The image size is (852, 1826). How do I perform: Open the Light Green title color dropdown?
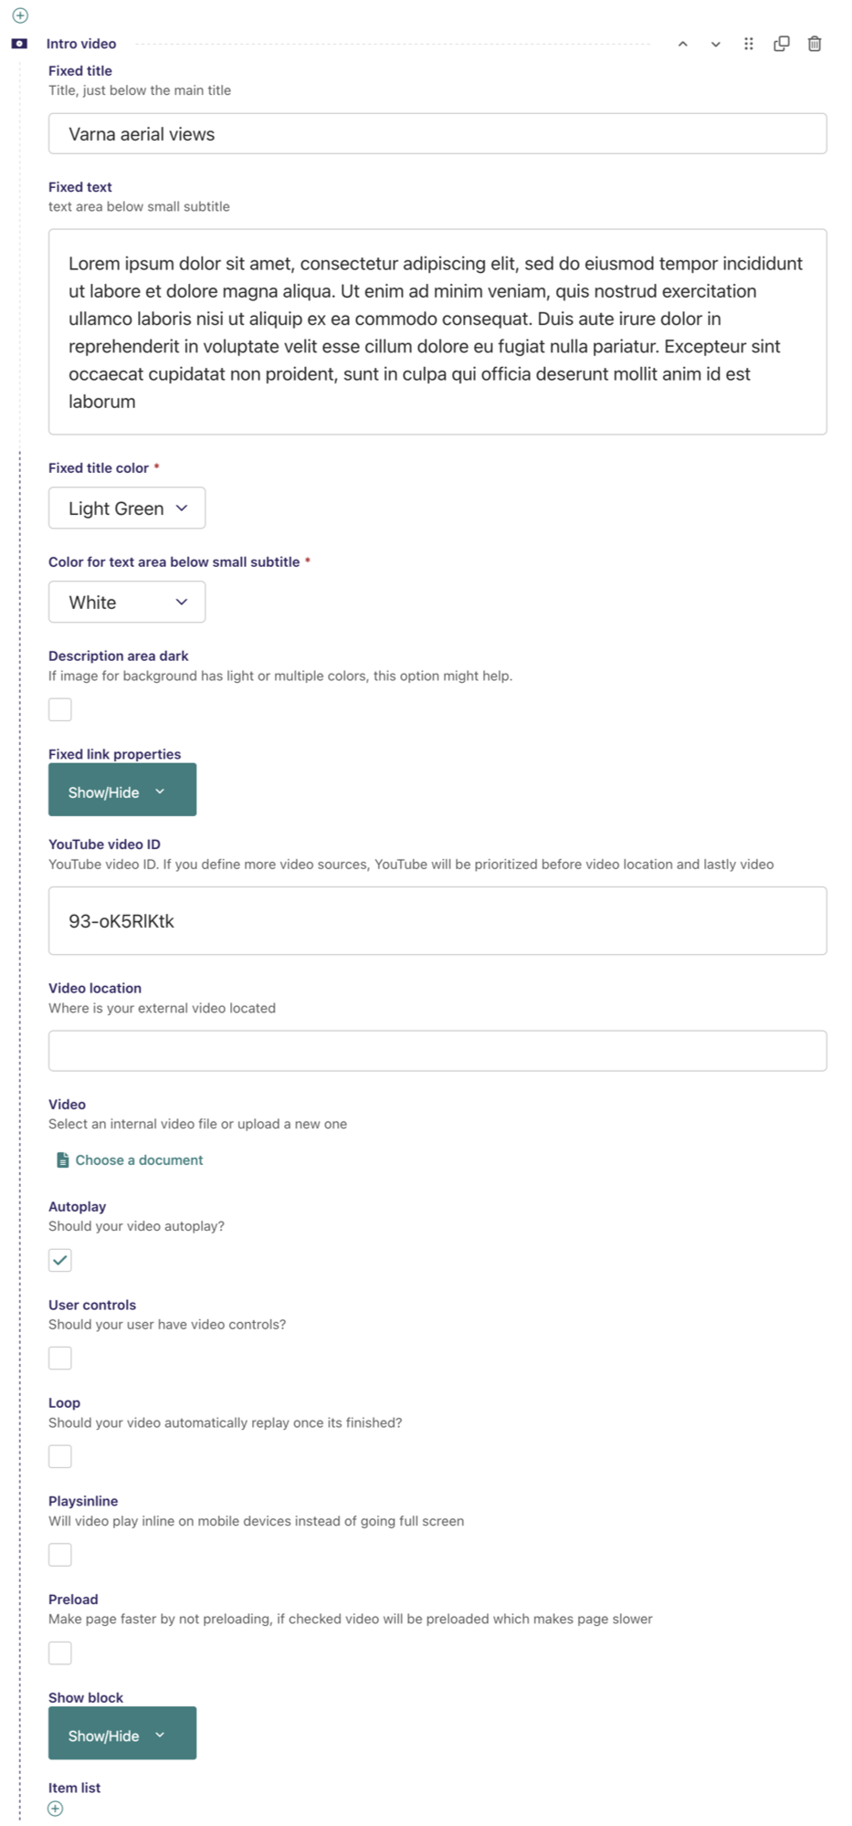point(127,508)
